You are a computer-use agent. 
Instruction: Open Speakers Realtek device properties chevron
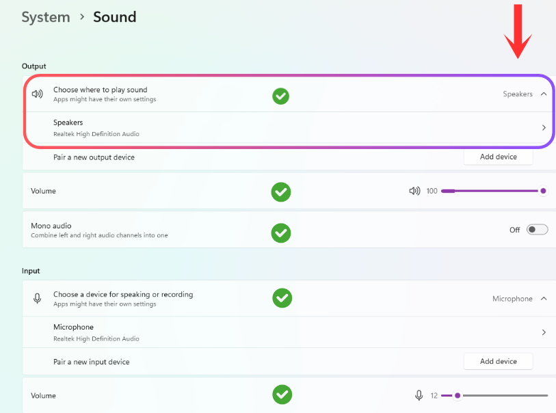pos(544,128)
